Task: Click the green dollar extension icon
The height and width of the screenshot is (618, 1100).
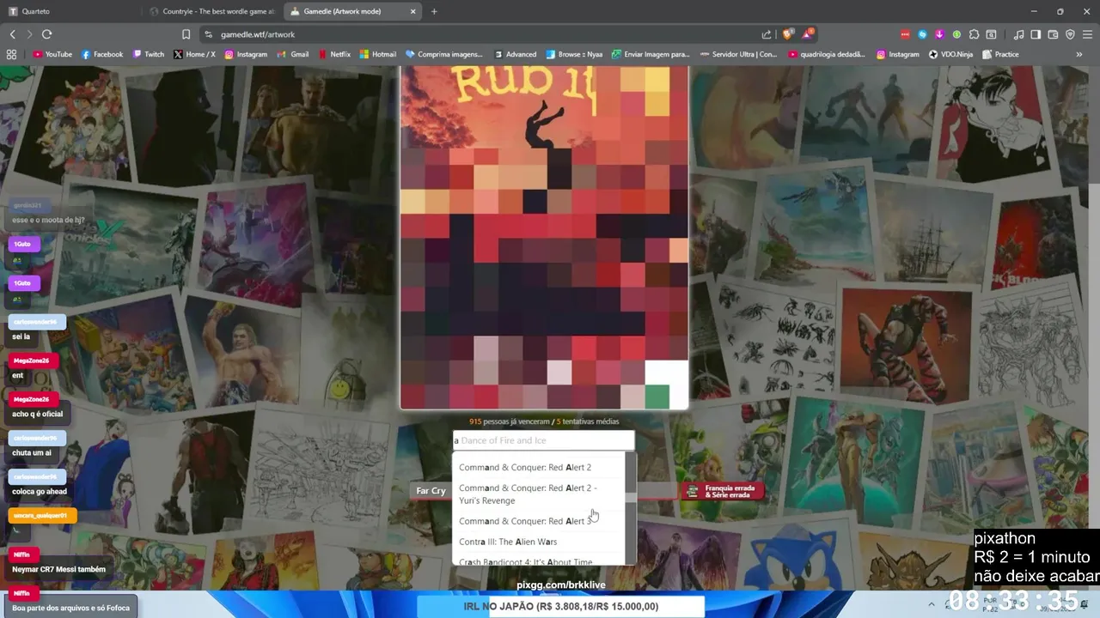Action: point(956,34)
